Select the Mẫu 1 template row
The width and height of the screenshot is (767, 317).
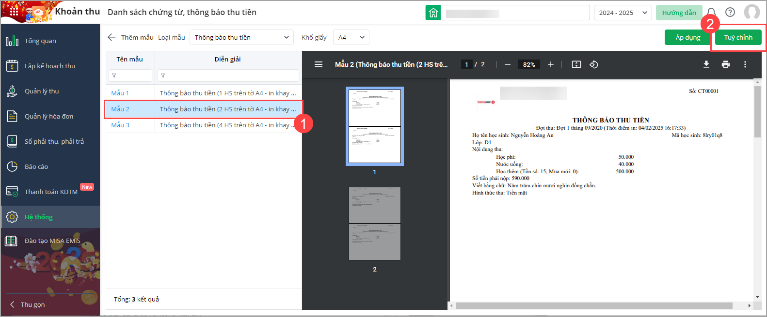tap(204, 93)
